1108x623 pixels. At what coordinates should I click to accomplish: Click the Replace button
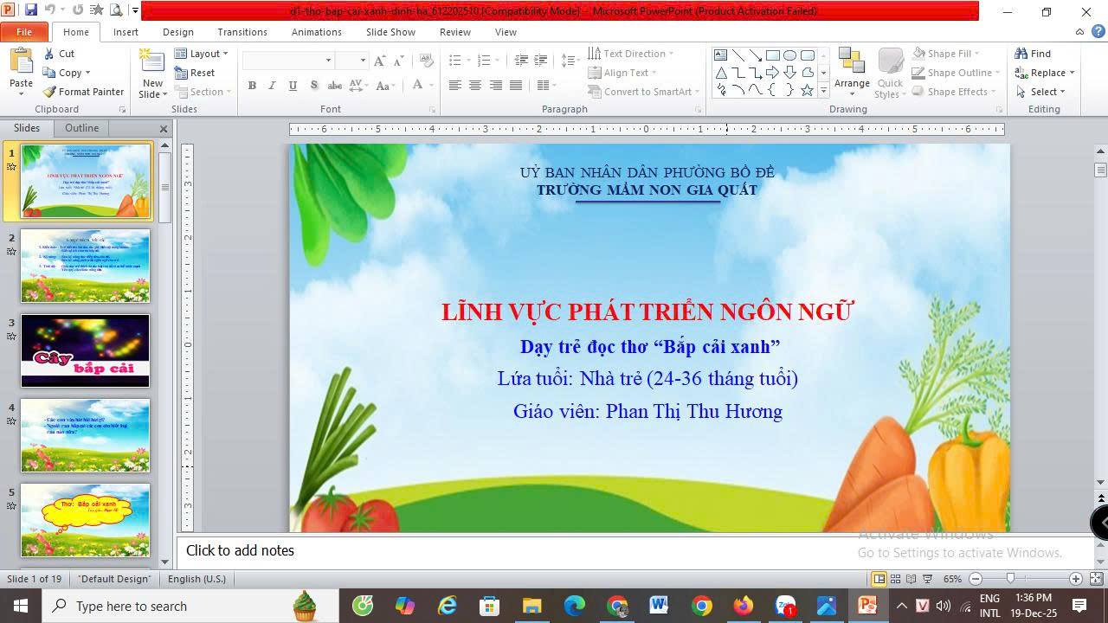pos(1047,73)
